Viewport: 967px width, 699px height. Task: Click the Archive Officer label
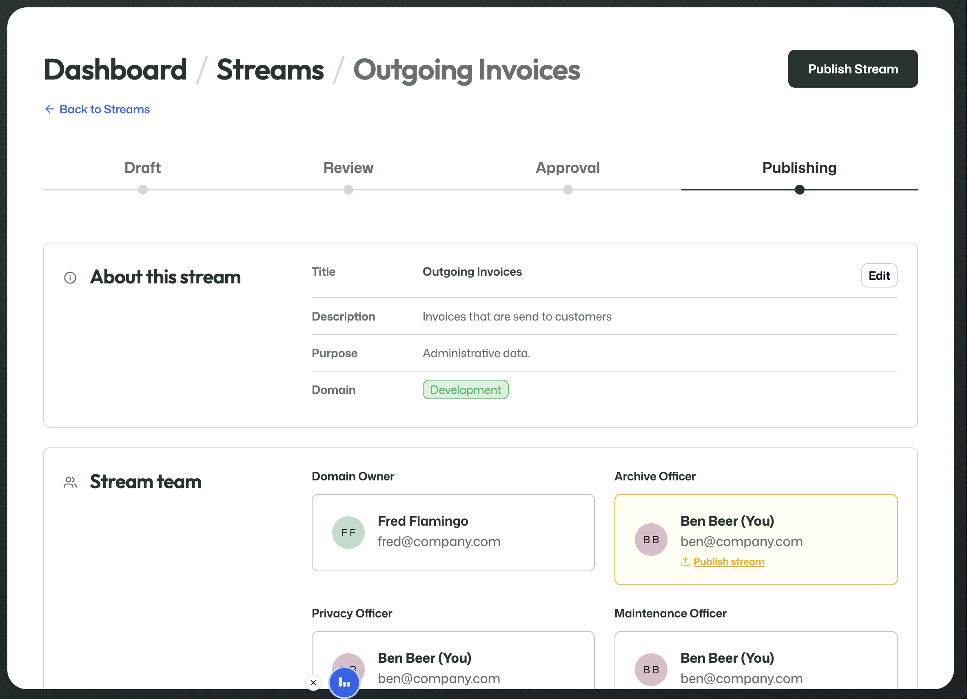pos(654,476)
